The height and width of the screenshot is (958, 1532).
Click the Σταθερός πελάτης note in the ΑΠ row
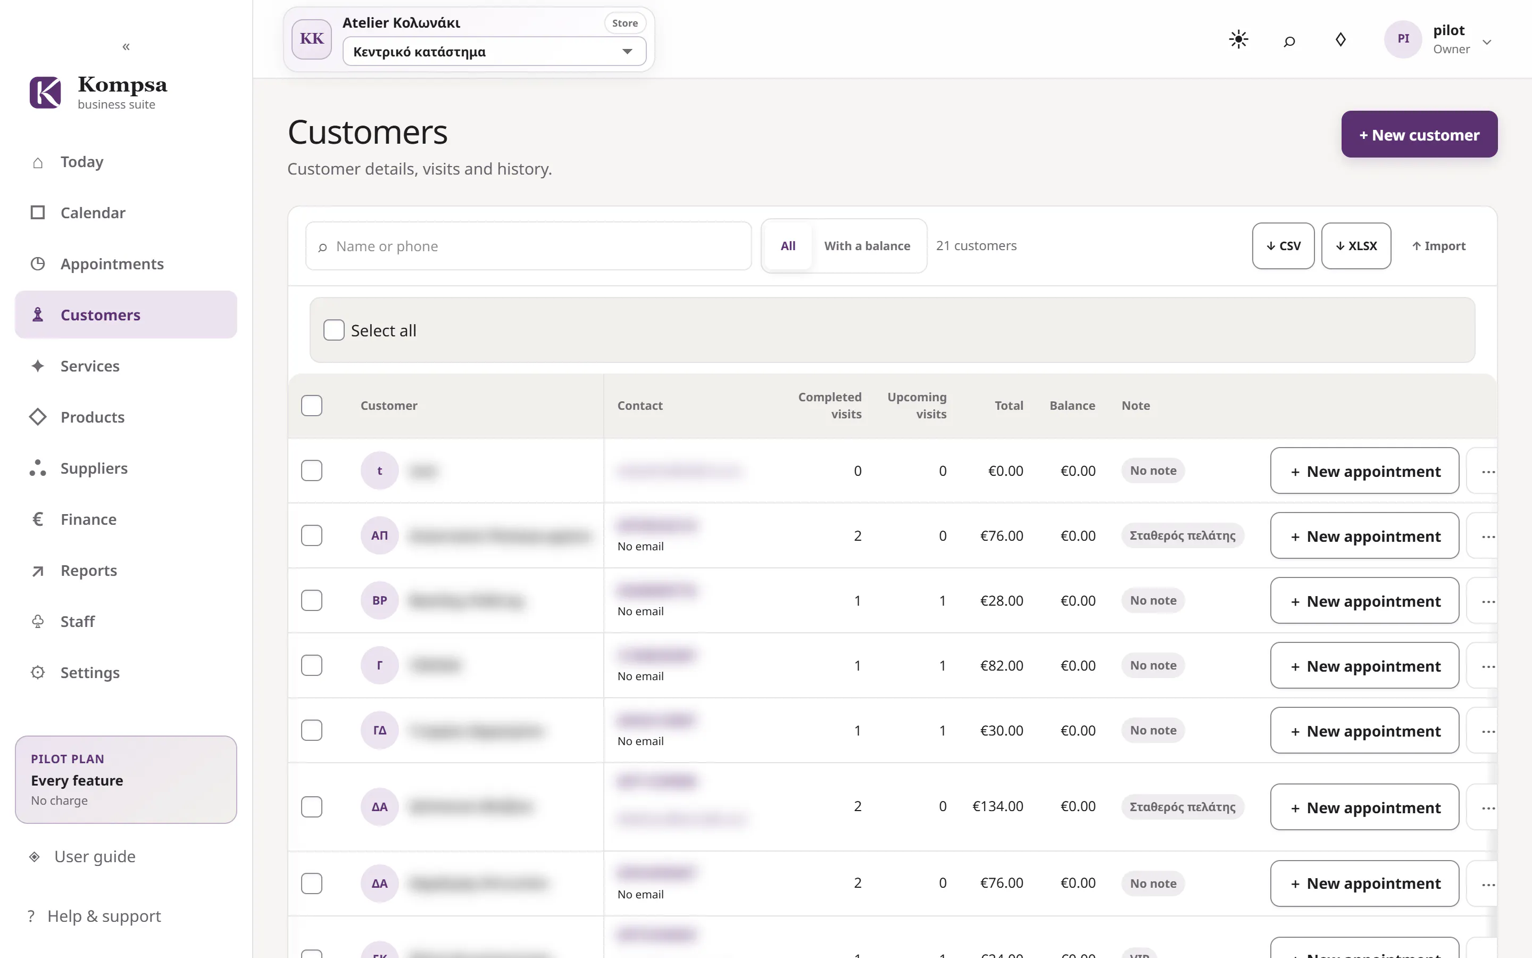coord(1183,535)
